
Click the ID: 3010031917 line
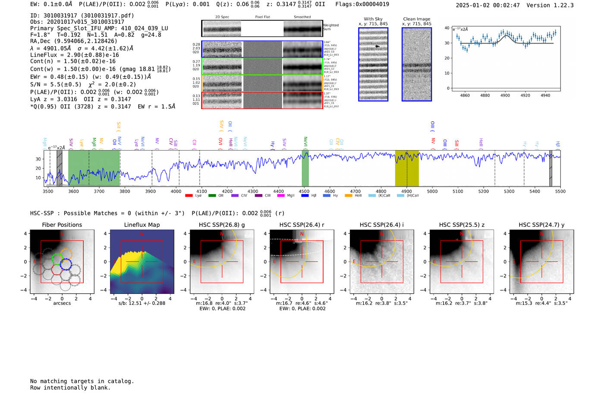point(82,16)
